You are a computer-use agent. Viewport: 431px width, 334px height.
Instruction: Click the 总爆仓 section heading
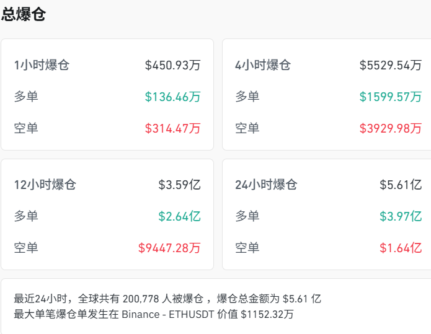[x=24, y=15]
